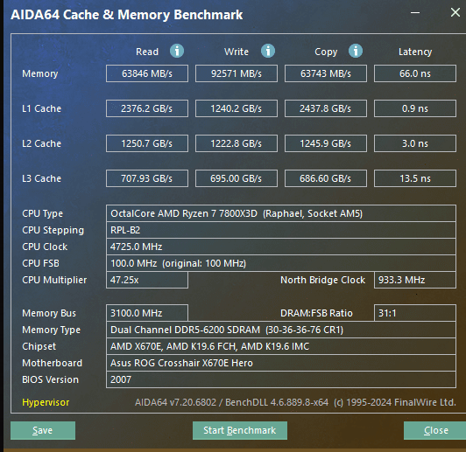466x452 pixels.
Task: Click the Copy info icon
Action: pyautogui.click(x=356, y=51)
